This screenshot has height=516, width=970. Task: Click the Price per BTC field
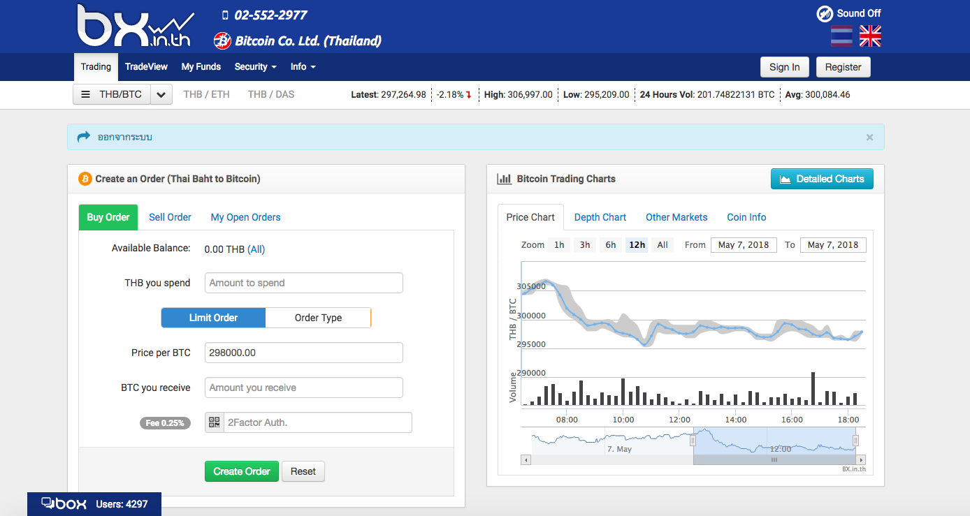click(304, 353)
